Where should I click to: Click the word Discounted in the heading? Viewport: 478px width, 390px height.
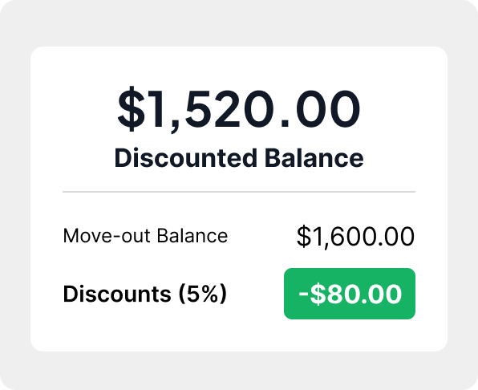tap(185, 157)
